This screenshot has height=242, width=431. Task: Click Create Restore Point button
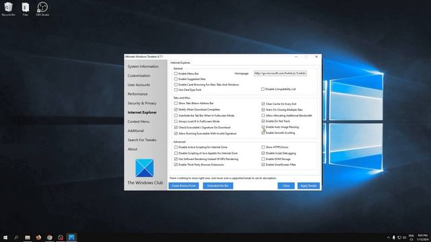(184, 186)
